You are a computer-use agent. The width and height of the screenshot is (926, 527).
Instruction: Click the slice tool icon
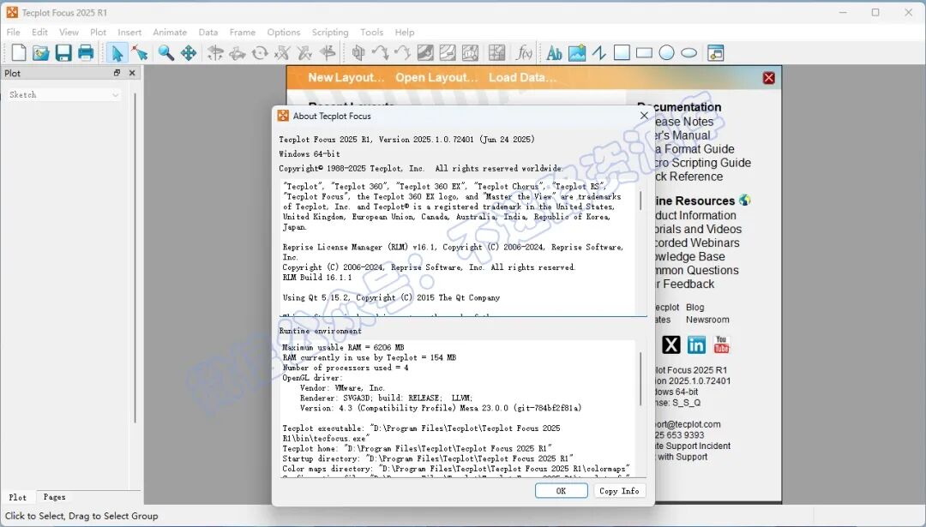point(358,53)
